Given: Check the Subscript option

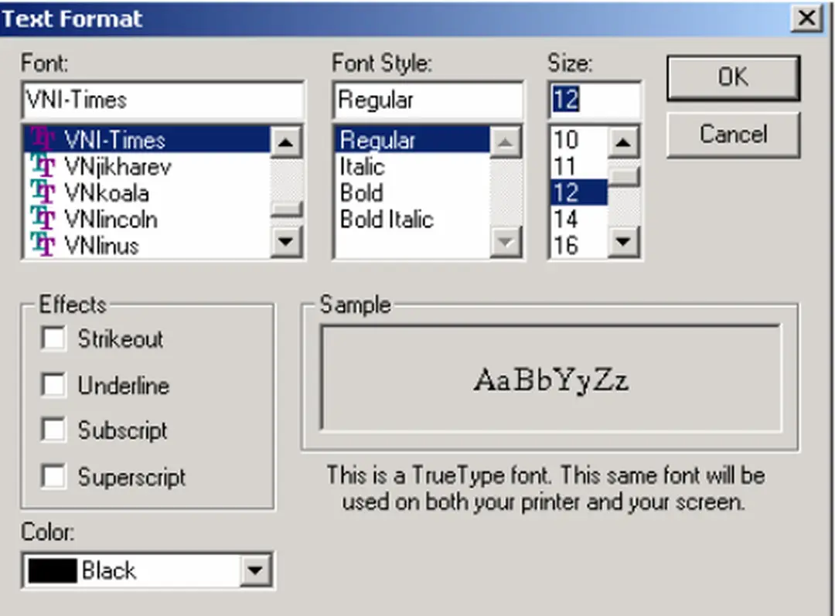Looking at the screenshot, I should (53, 430).
